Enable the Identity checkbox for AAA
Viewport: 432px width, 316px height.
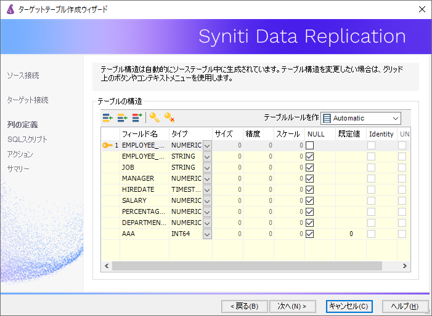(x=371, y=234)
